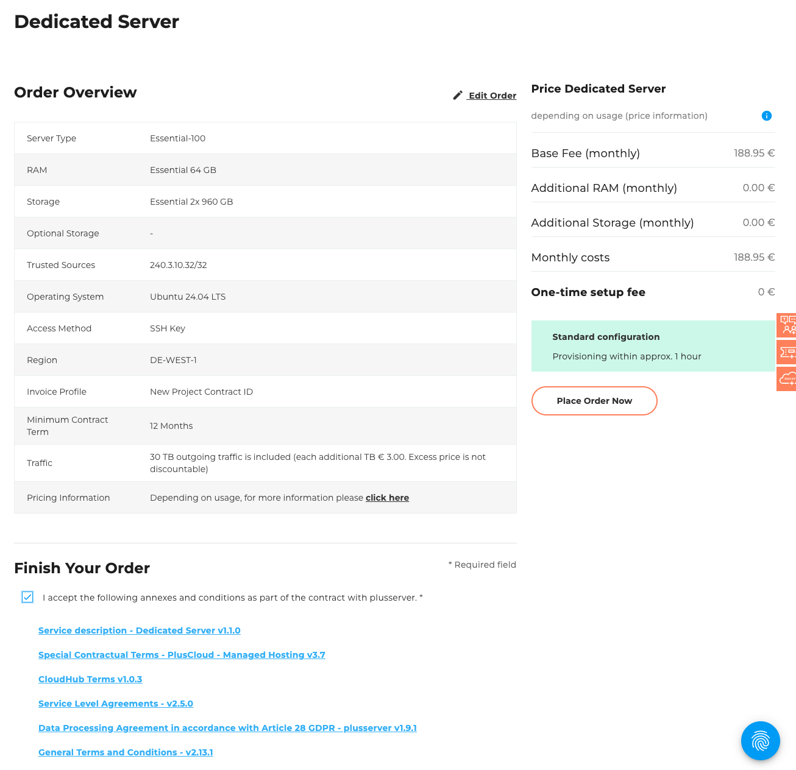The width and height of the screenshot is (796, 770).
Task: Click the Standard configuration banner
Action: pyautogui.click(x=652, y=346)
